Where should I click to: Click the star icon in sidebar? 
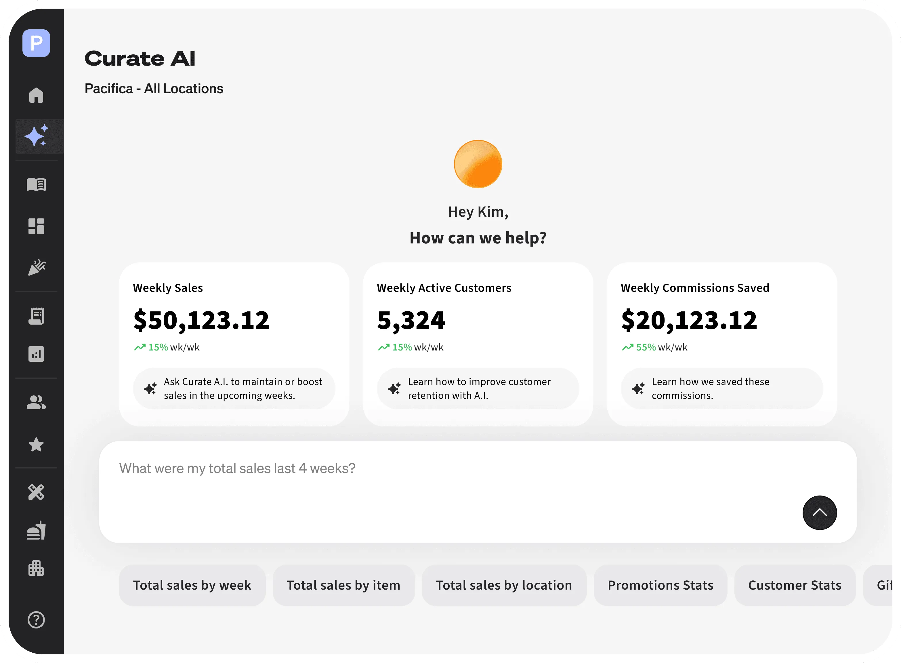[x=36, y=445]
